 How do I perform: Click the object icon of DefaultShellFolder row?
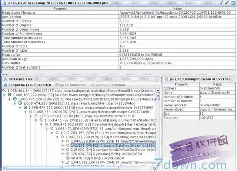pyautogui.click(x=68, y=150)
